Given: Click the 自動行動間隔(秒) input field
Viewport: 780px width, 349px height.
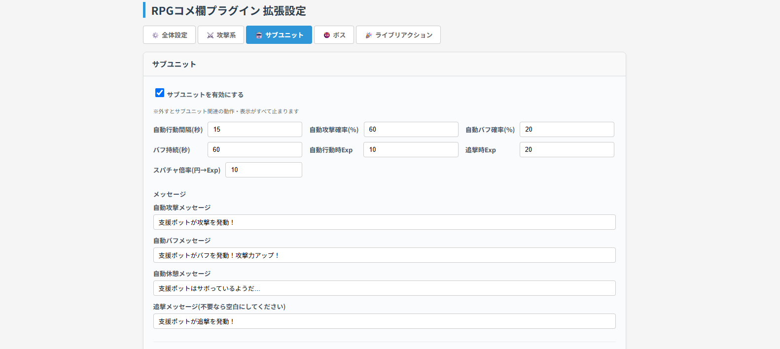Looking at the screenshot, I should pos(255,130).
